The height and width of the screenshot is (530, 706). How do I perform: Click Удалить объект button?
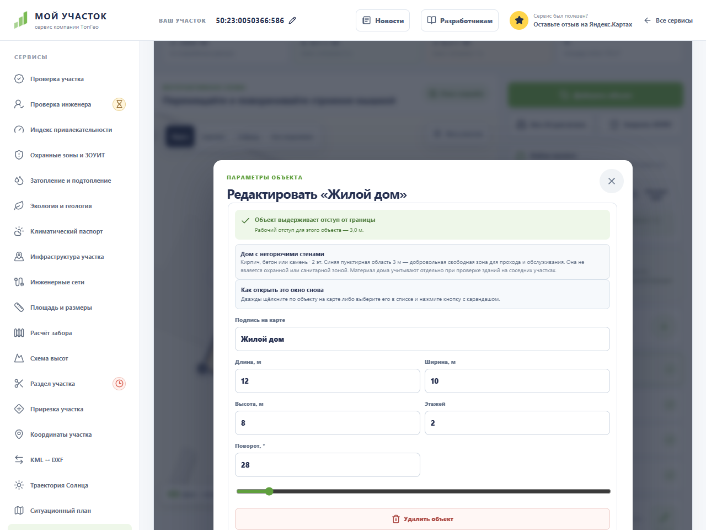(x=422, y=519)
